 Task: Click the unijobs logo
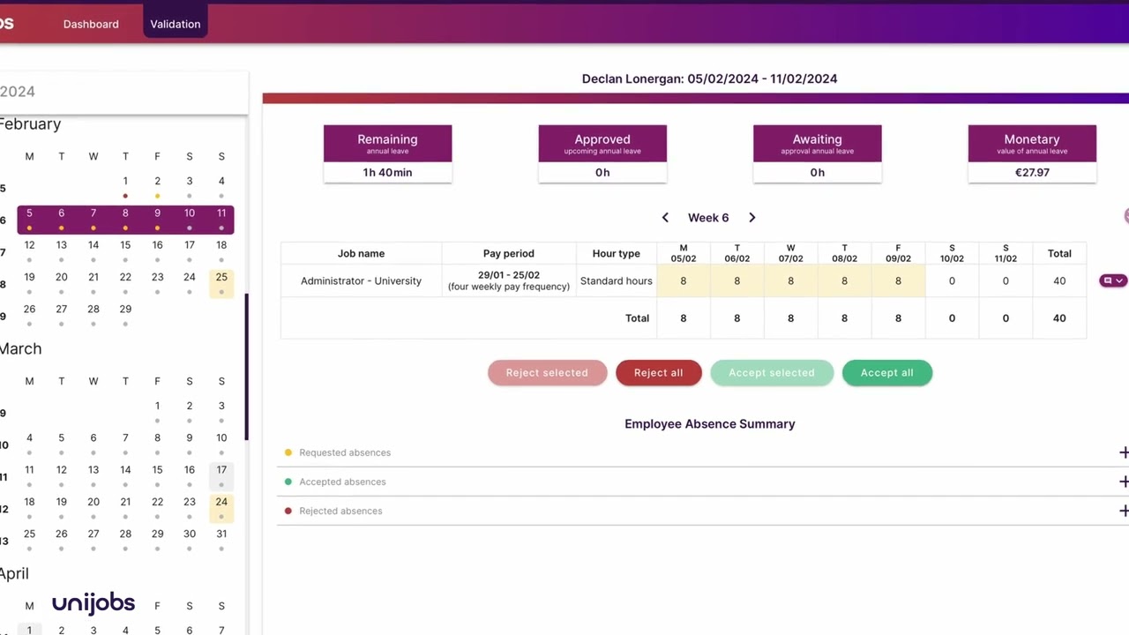click(93, 603)
